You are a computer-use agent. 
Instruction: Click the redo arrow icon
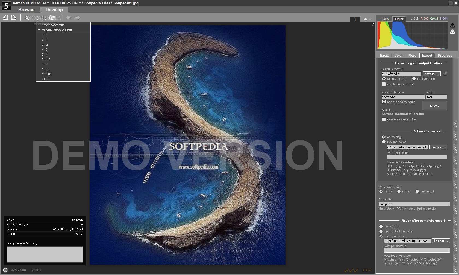pos(78,18)
